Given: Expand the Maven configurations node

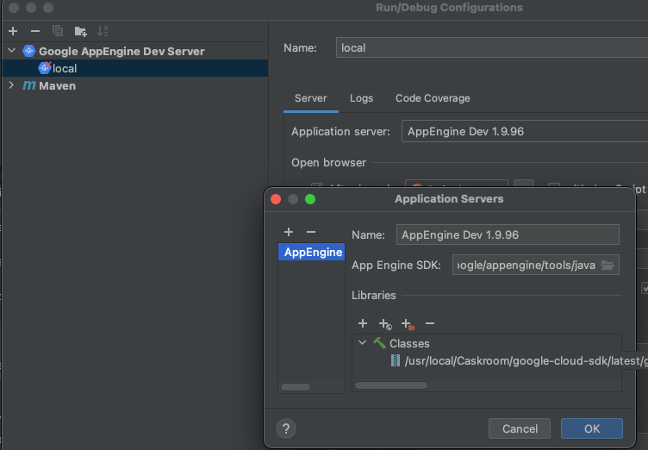Looking at the screenshot, I should pyautogui.click(x=11, y=85).
